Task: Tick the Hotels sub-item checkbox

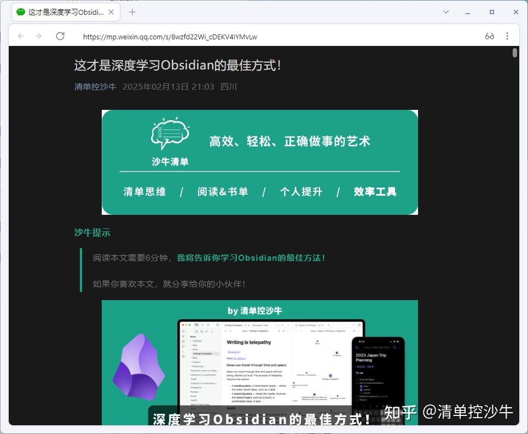Action: [x=361, y=386]
